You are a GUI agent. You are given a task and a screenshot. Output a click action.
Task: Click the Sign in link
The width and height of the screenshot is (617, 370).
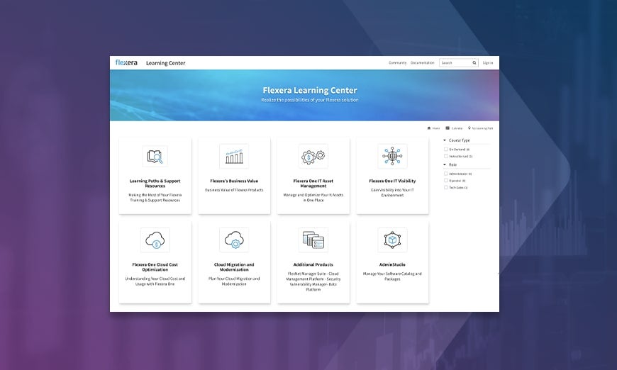pos(487,63)
